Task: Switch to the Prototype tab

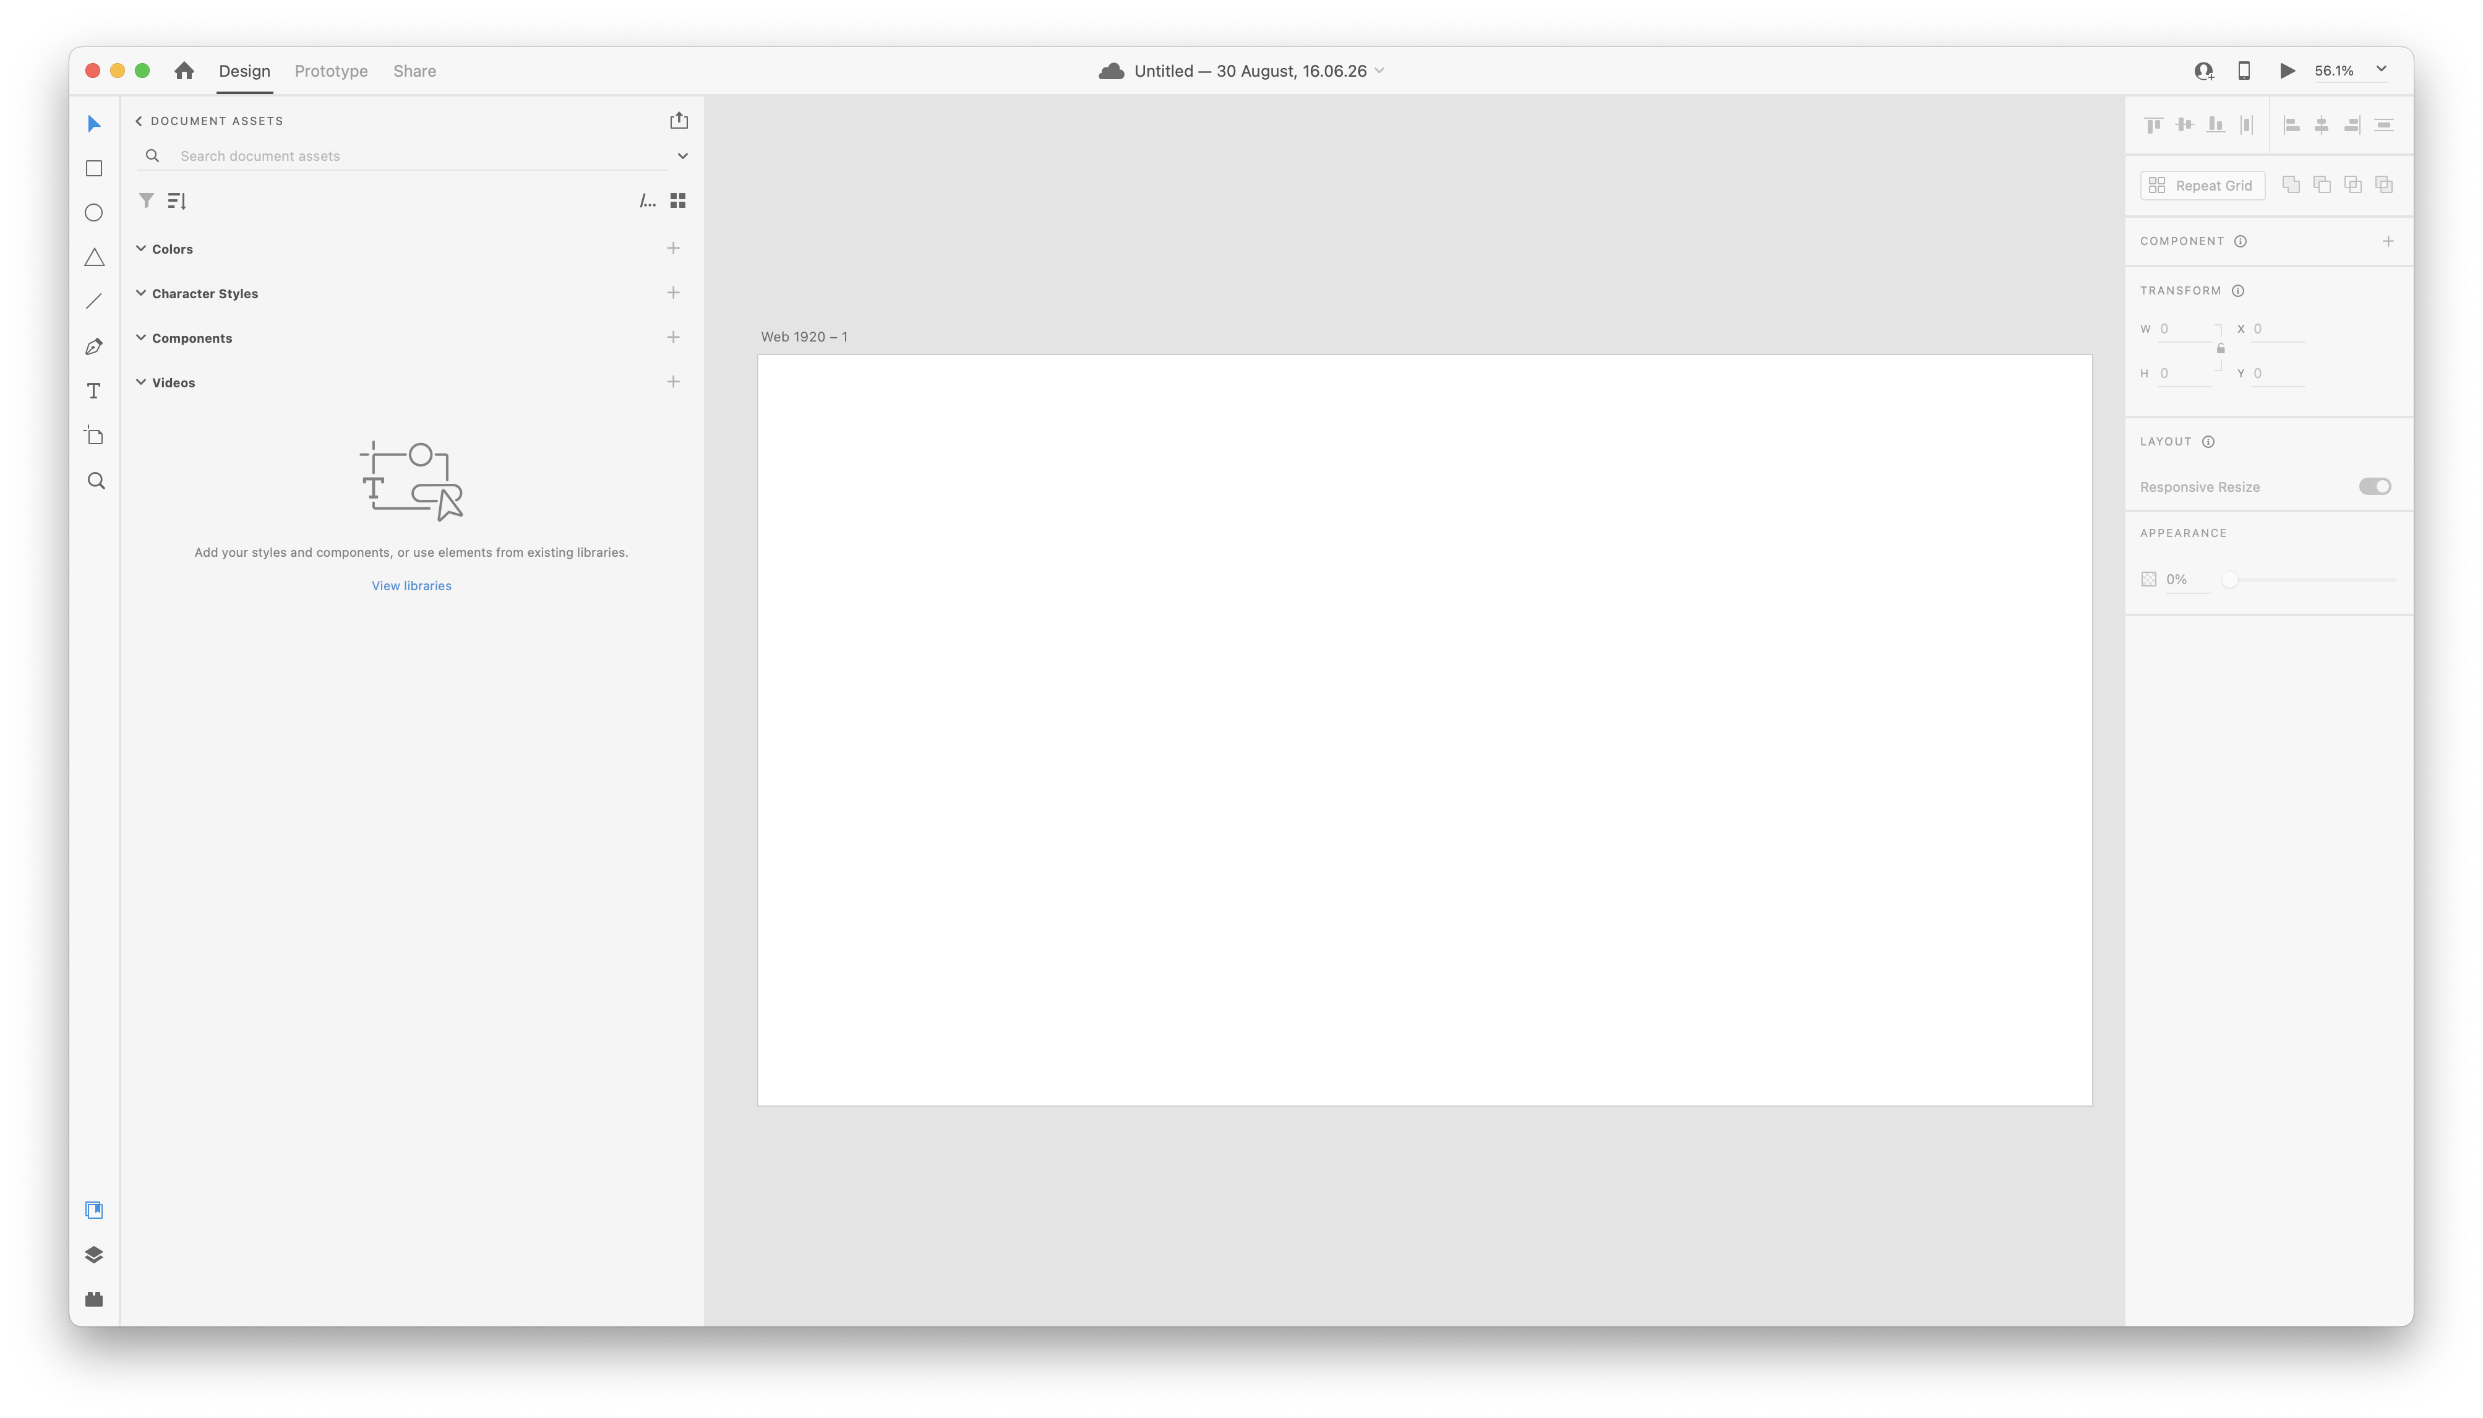Action: pos(331,71)
